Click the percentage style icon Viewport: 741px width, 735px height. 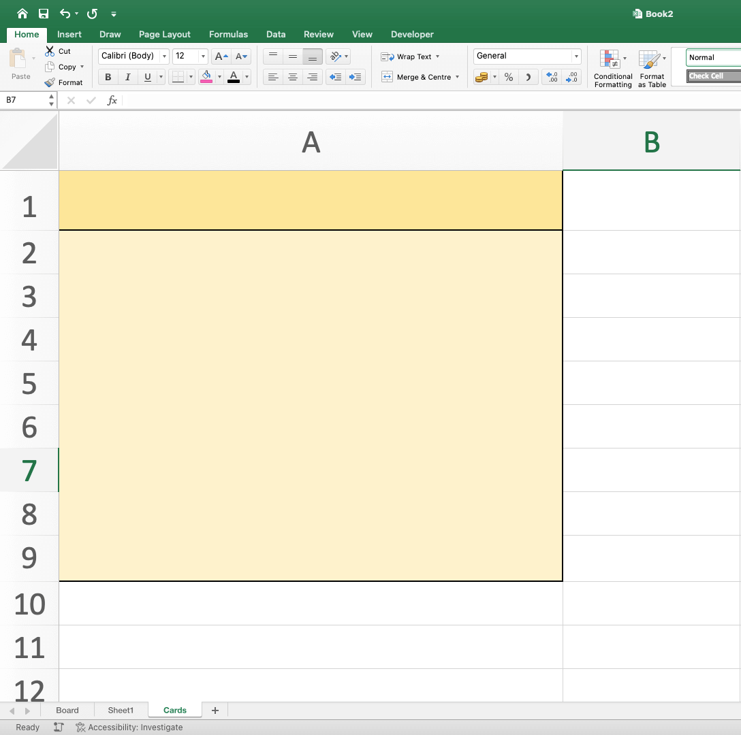(508, 77)
